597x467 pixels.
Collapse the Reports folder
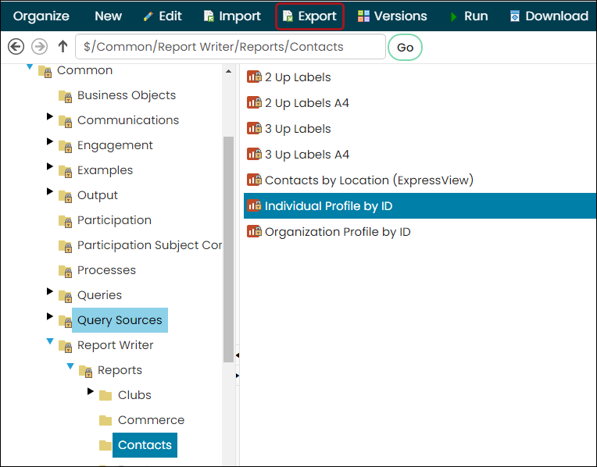(x=70, y=366)
